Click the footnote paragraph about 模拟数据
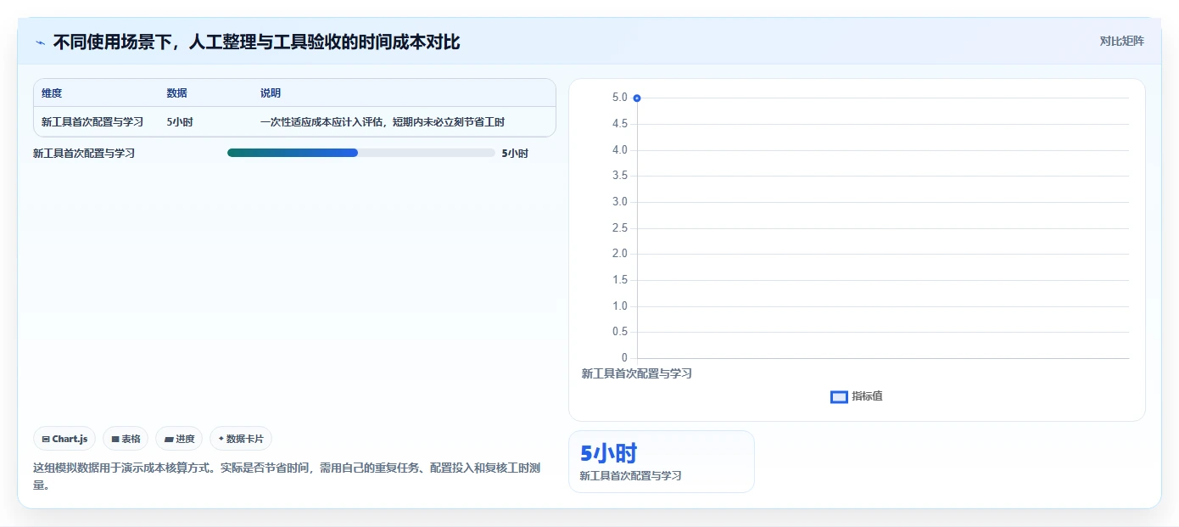The width and height of the screenshot is (1179, 527). click(x=287, y=476)
